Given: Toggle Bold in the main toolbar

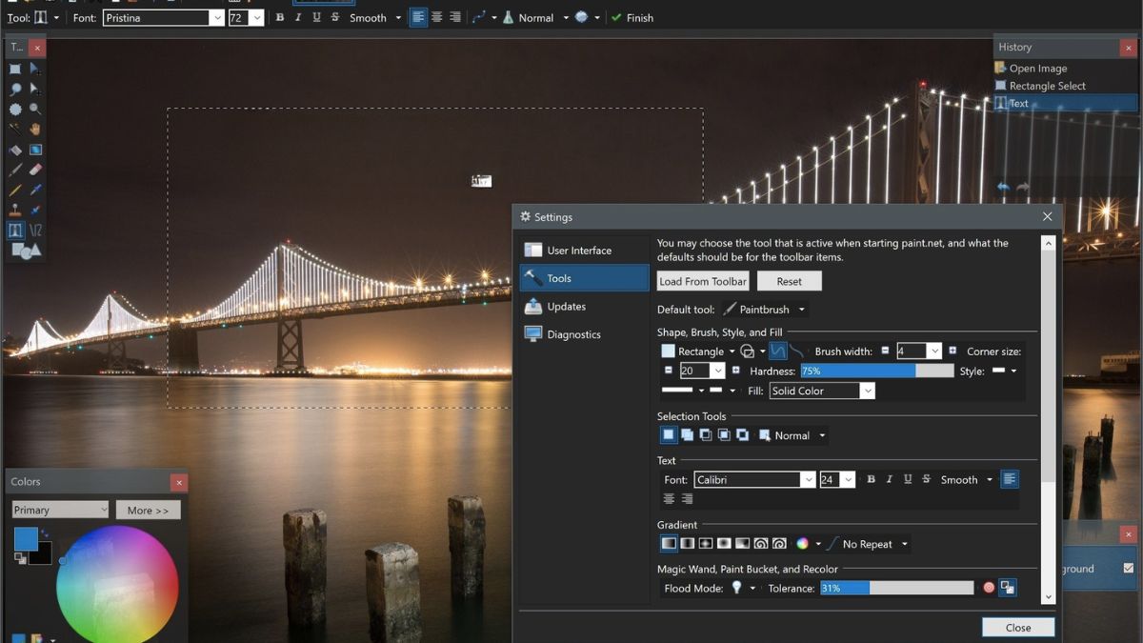Looking at the screenshot, I should [x=280, y=17].
